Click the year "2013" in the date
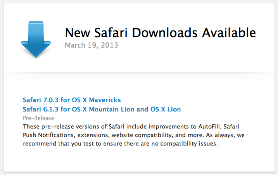 point(110,45)
